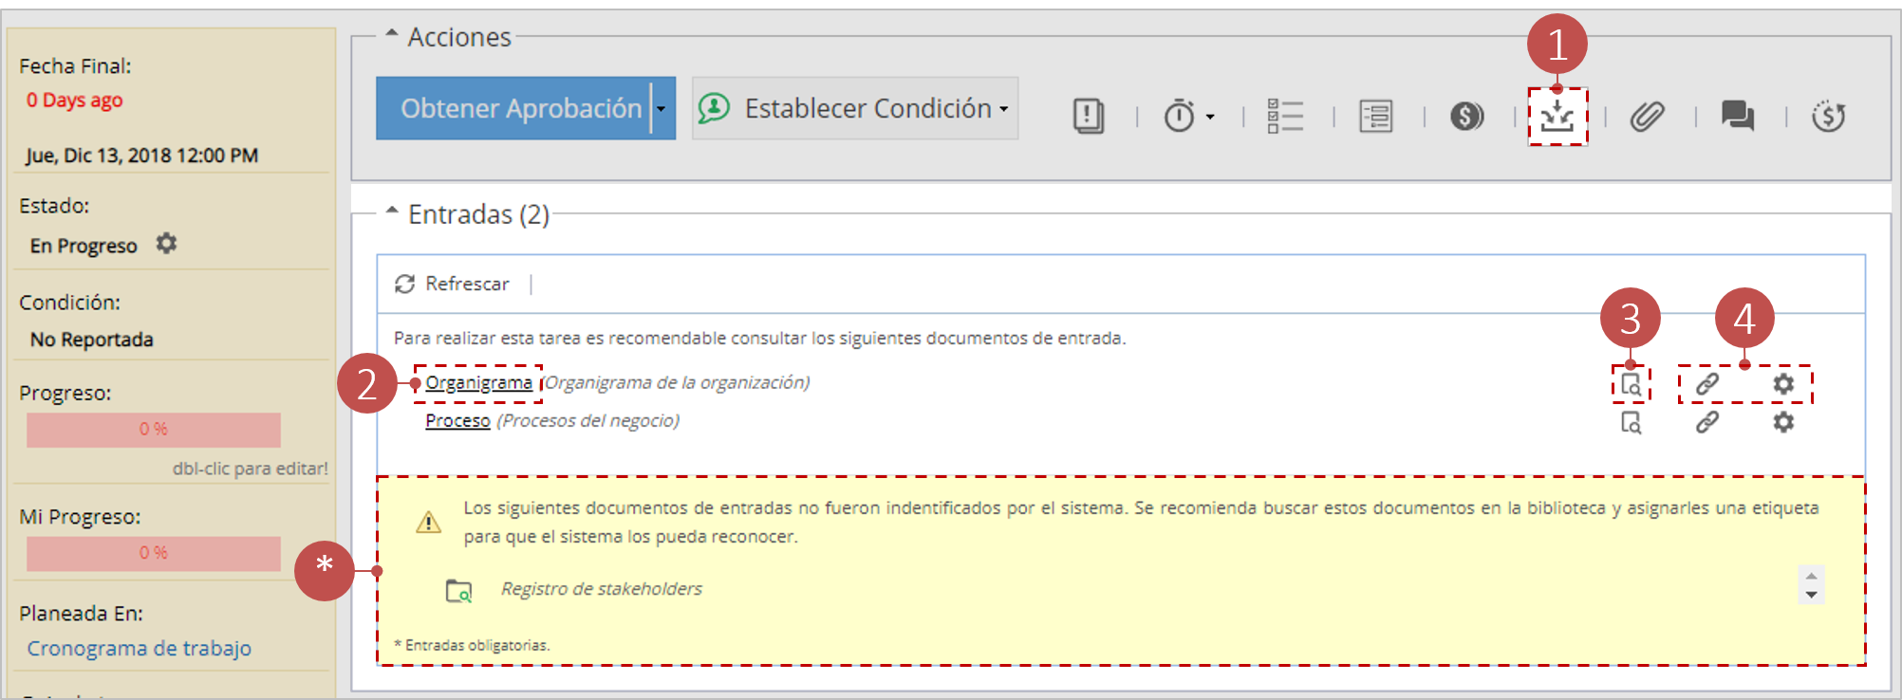Click gear settings icon in Organigrama row
1902x700 pixels.
[1783, 384]
